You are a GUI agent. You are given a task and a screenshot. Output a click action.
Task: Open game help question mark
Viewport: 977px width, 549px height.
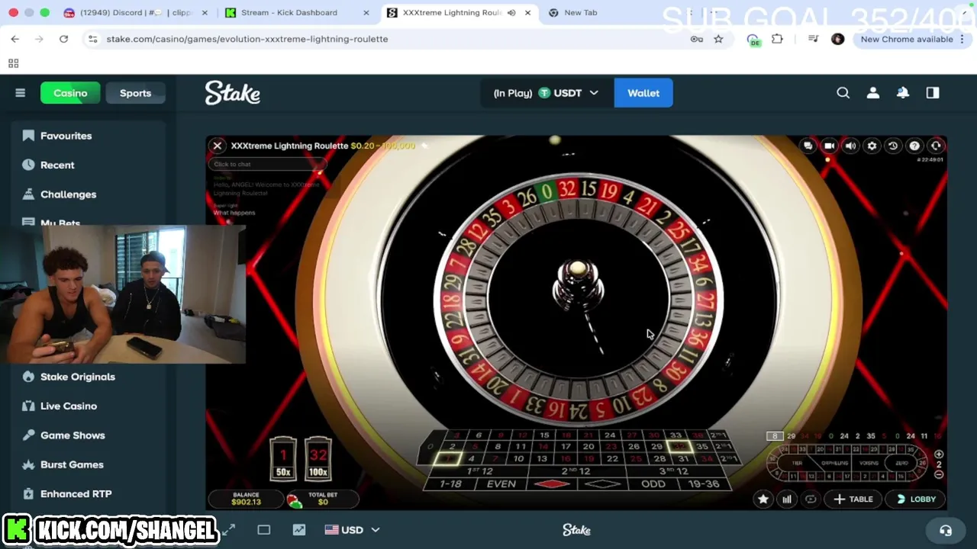(914, 146)
